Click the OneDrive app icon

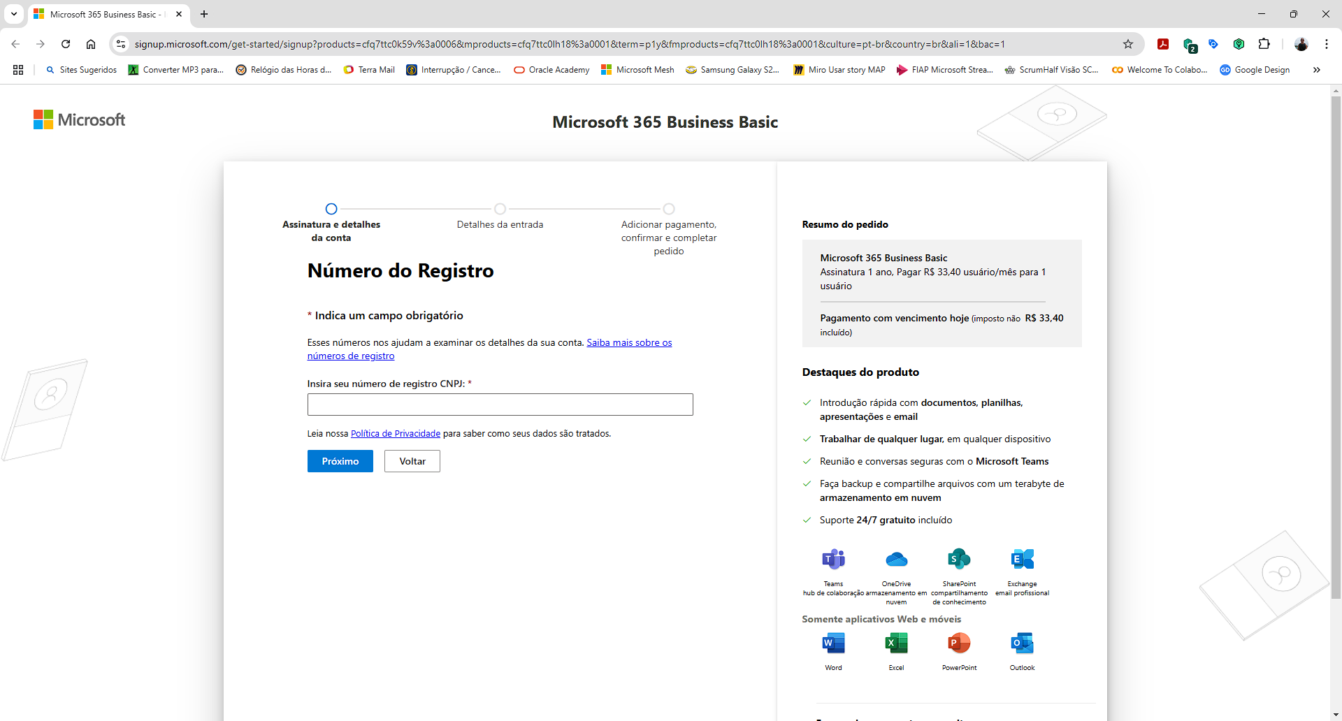tap(896, 559)
